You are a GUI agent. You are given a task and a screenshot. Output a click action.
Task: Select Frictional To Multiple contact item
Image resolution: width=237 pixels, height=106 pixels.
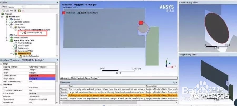pos(36,30)
